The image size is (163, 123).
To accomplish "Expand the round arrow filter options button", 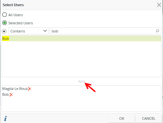I will 4,31.
